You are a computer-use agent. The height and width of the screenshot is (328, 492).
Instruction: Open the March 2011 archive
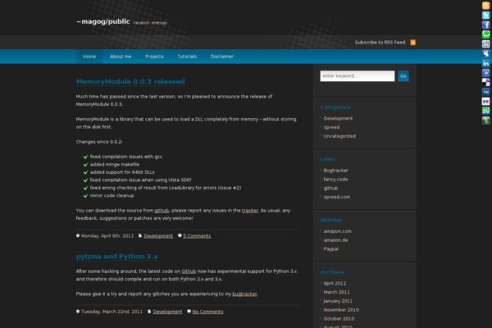point(336,292)
